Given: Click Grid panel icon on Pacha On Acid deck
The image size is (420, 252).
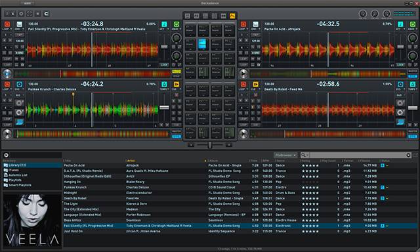Looking at the screenshot, I should tap(255, 24).
